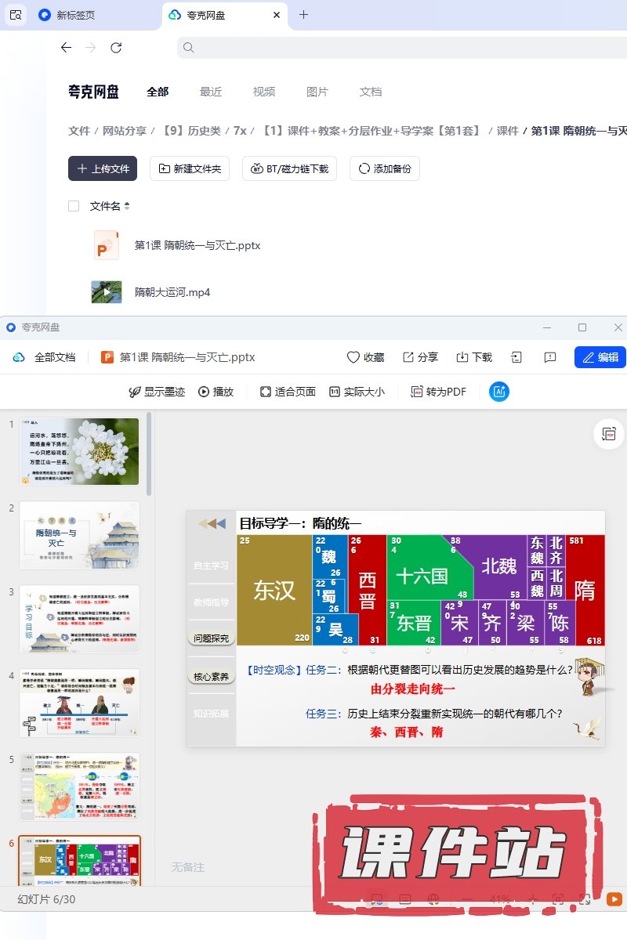
Task: Open the feedback message icon
Action: (x=550, y=357)
